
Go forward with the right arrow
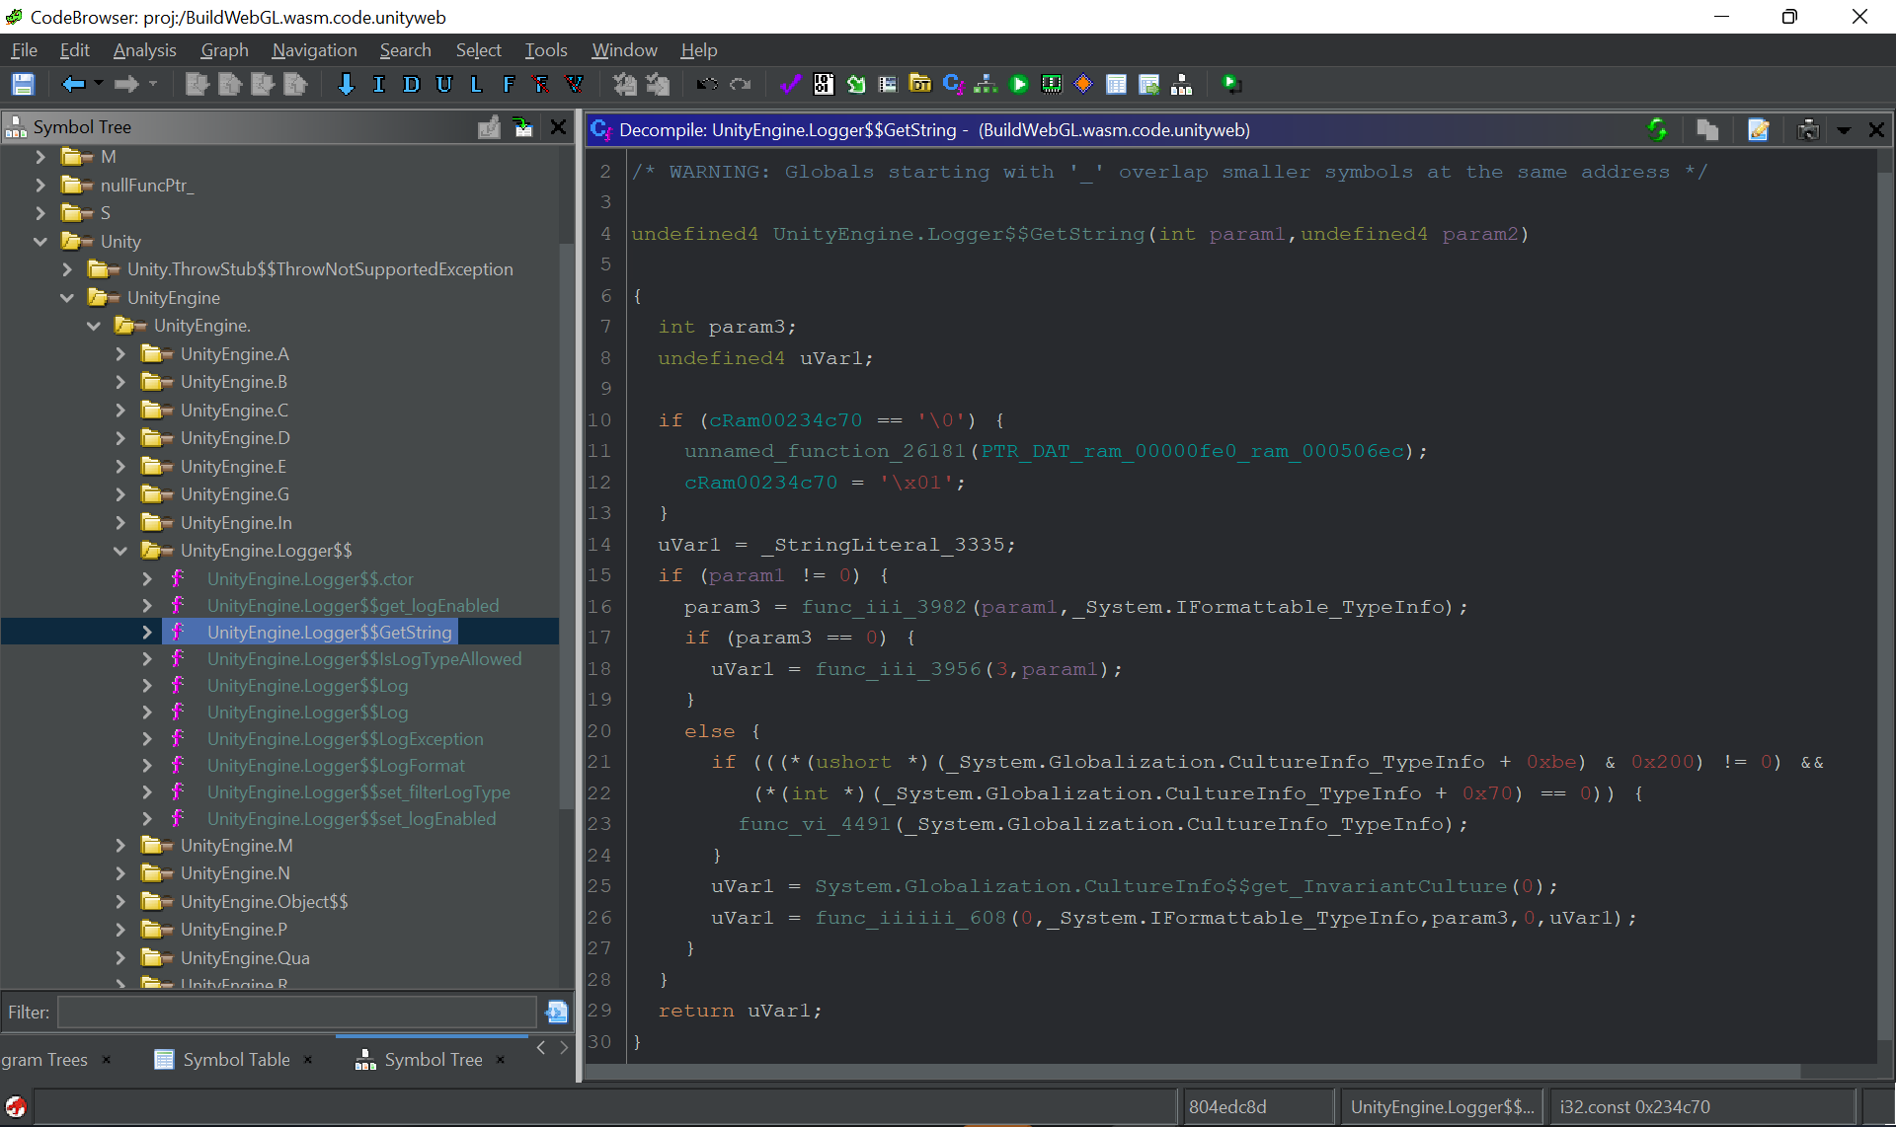[x=126, y=85]
